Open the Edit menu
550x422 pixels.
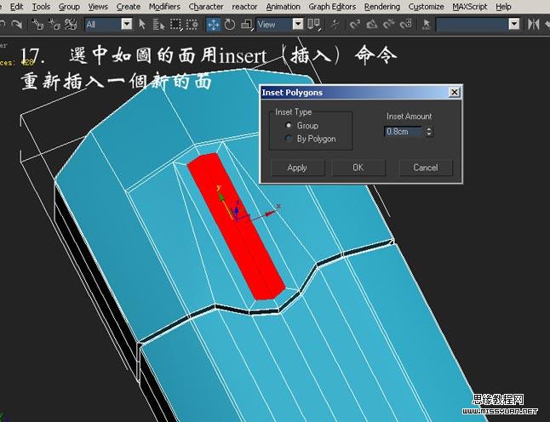pos(16,6)
